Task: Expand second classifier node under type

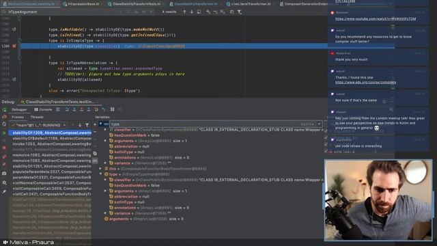Action: tap(105, 180)
